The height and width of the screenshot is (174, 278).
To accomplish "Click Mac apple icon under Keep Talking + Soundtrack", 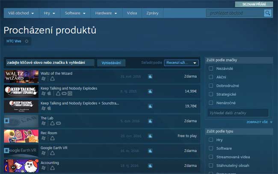I will pyautogui.click(x=49, y=108).
